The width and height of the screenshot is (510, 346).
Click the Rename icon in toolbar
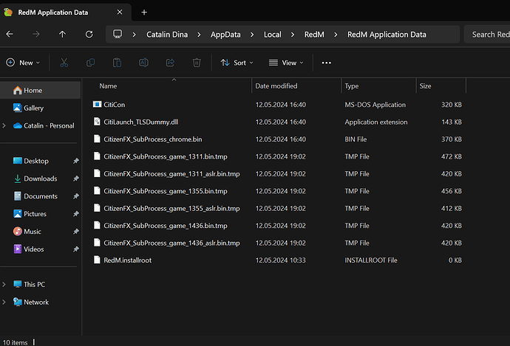point(143,63)
